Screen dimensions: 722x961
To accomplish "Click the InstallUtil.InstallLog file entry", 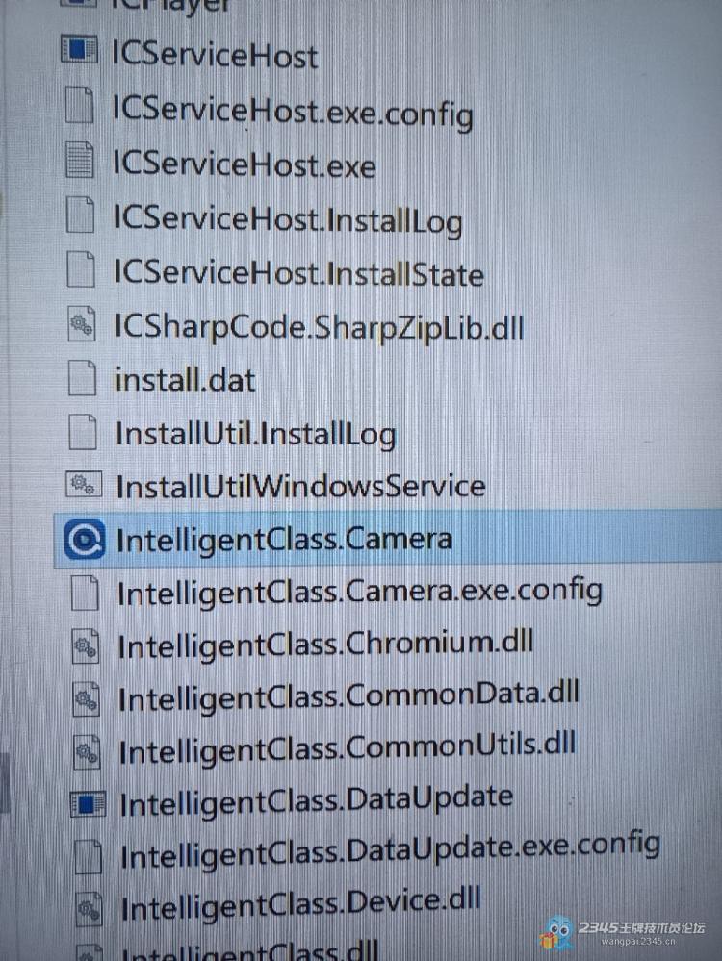I will pyautogui.click(x=232, y=435).
